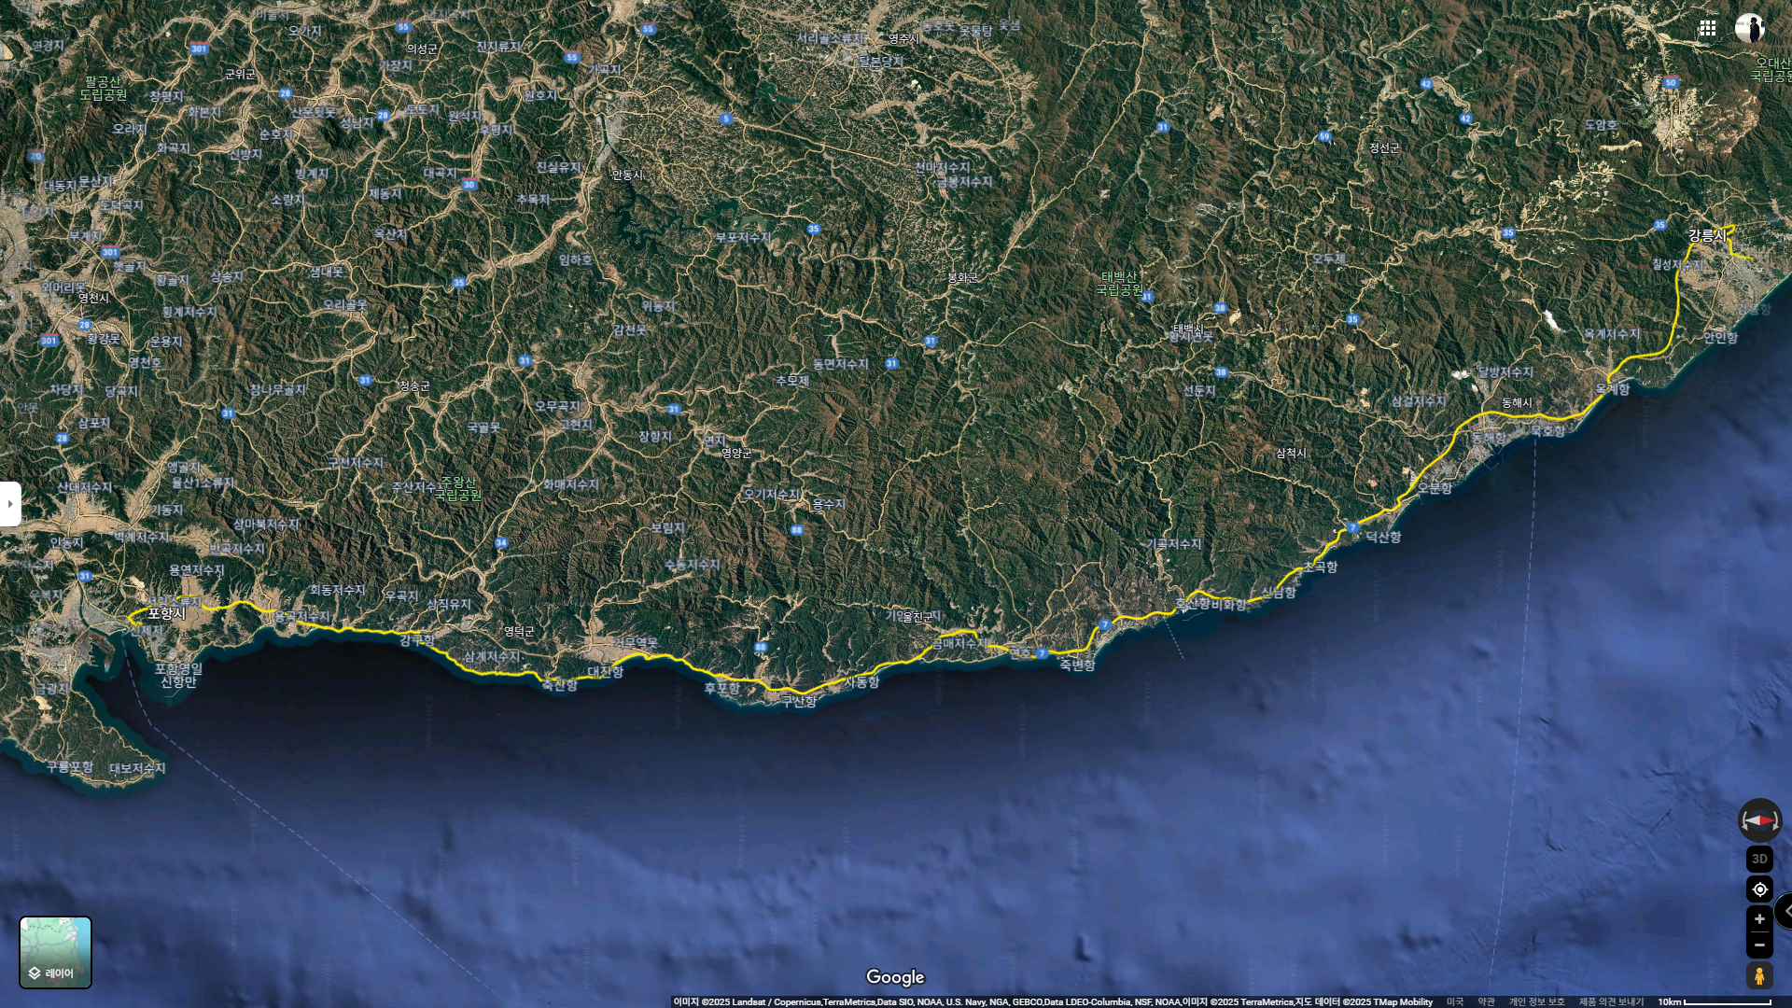Click the Google logo on map
The height and width of the screenshot is (1008, 1792).
coord(895,977)
